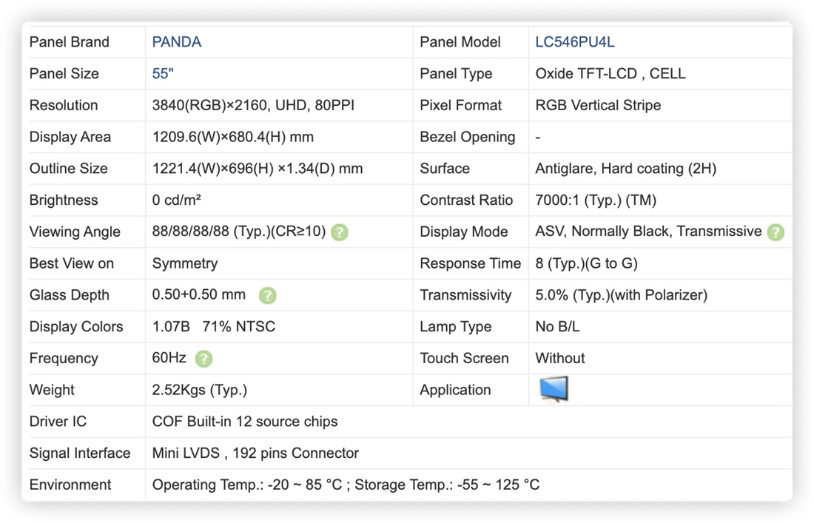The width and height of the screenshot is (814, 523).
Task: Click the Display Mode label
Action: (x=463, y=232)
